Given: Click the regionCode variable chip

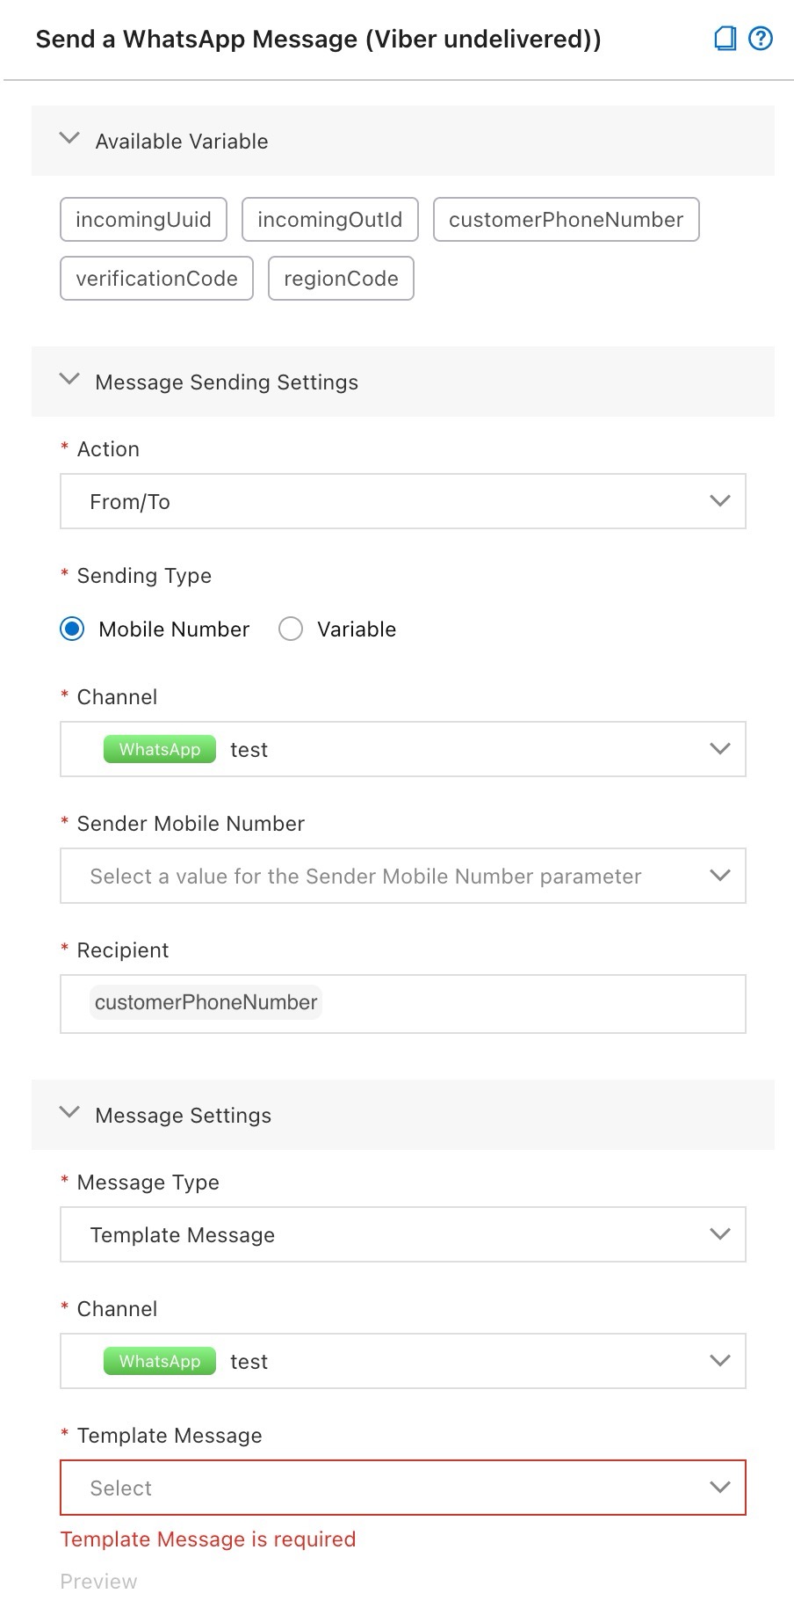Looking at the screenshot, I should pyautogui.click(x=341, y=279).
